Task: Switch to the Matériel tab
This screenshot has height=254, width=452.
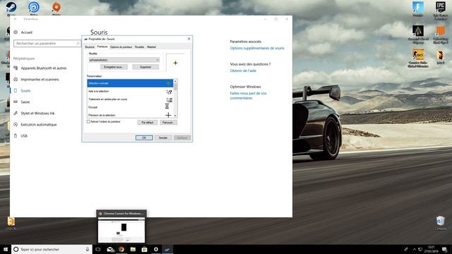Action: (151, 47)
